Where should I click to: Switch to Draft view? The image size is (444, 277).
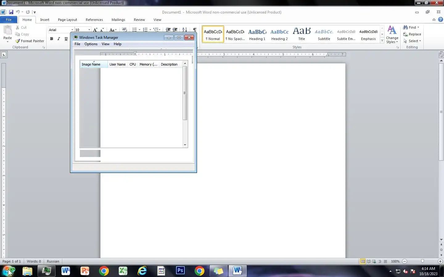[x=385, y=261]
